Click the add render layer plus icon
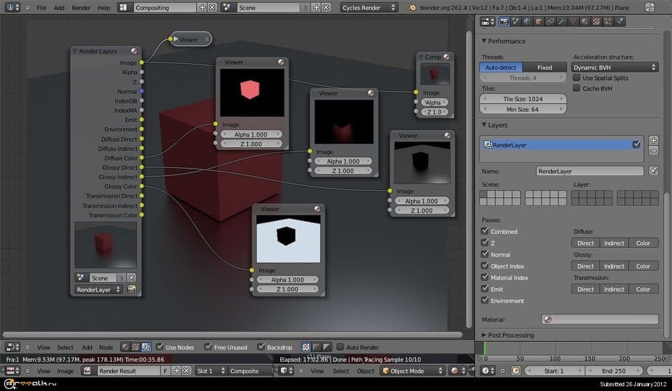Image resolution: width=672 pixels, height=391 pixels. 653,140
